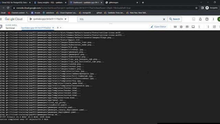Click the blue Search button
Screen dimensions: 220x124
[x=175, y=19]
